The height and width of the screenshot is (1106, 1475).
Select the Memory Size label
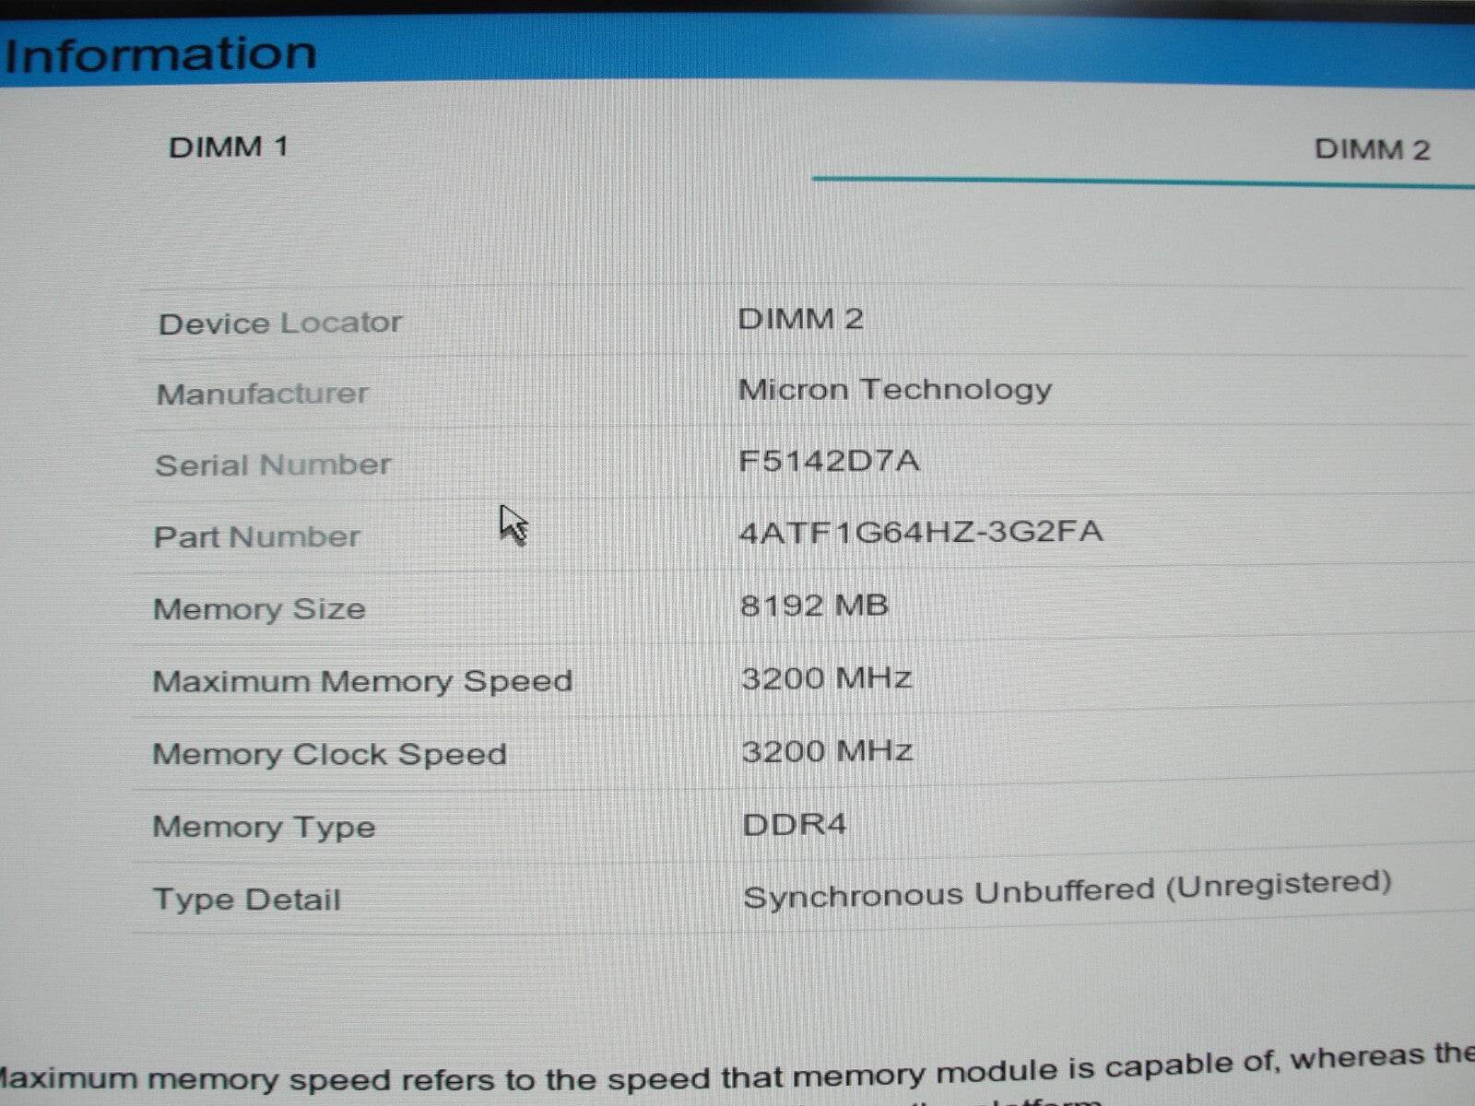click(259, 608)
